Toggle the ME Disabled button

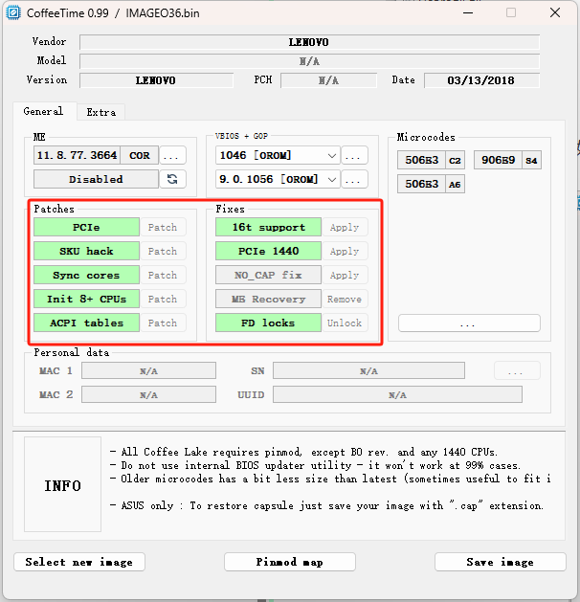pyautogui.click(x=96, y=179)
